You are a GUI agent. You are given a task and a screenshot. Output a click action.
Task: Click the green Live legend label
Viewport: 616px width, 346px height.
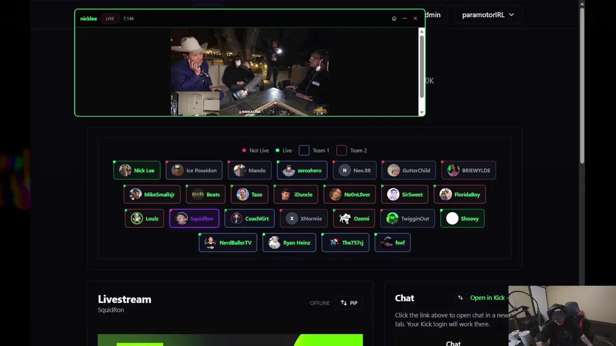click(x=287, y=150)
